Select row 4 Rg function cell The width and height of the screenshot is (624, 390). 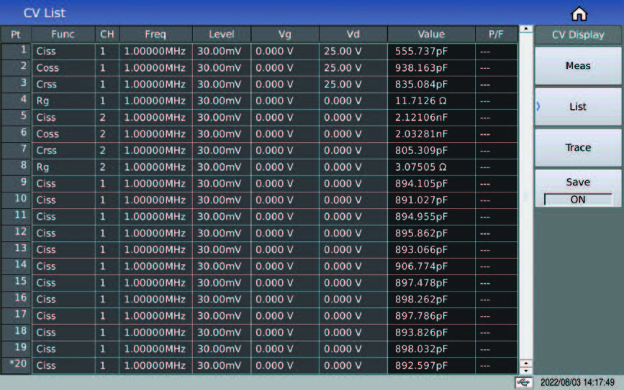click(63, 101)
